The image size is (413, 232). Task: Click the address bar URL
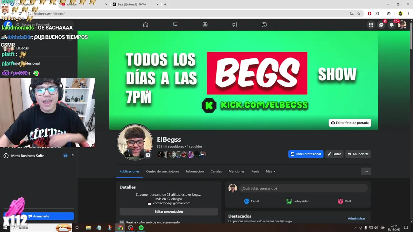pos(49,14)
